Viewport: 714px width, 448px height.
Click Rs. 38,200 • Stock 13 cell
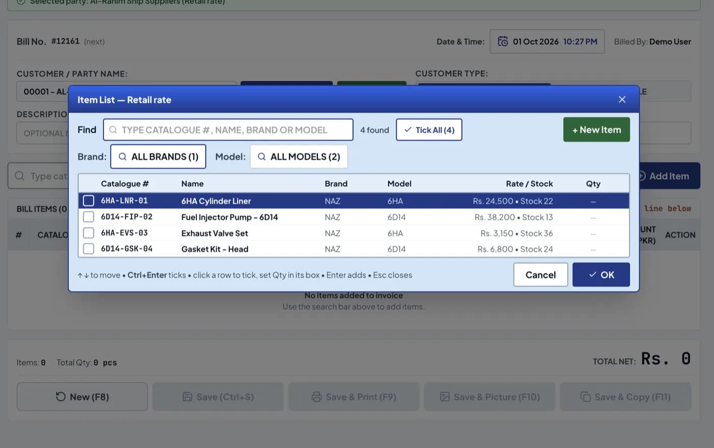(514, 217)
